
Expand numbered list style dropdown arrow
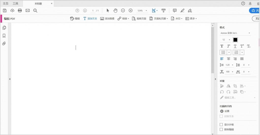click(242, 52)
